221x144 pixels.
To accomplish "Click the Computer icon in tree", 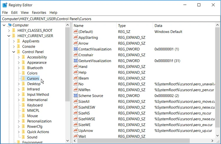I will [x=10, y=25].
